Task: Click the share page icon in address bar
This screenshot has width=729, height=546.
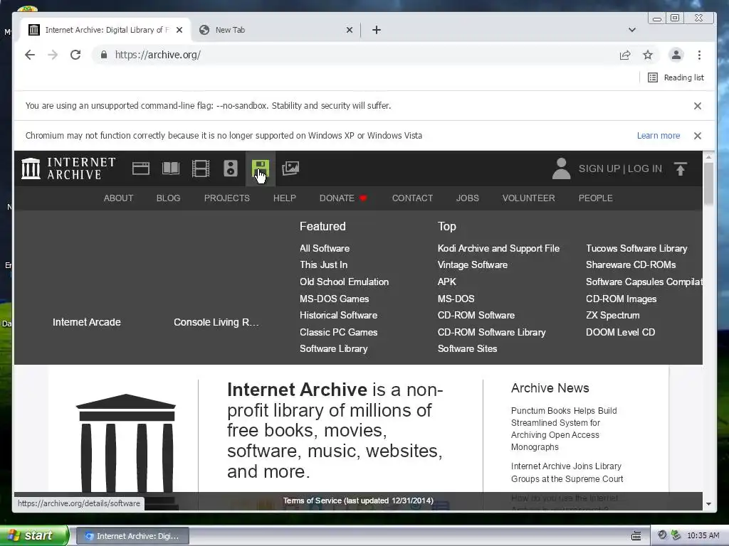Action: 625,55
